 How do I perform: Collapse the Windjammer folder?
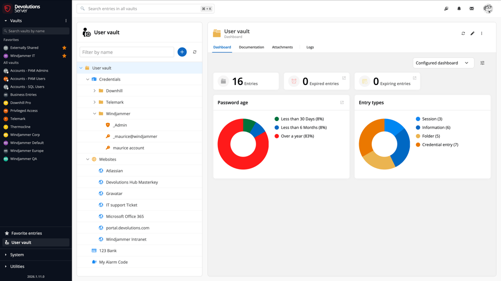click(x=95, y=113)
